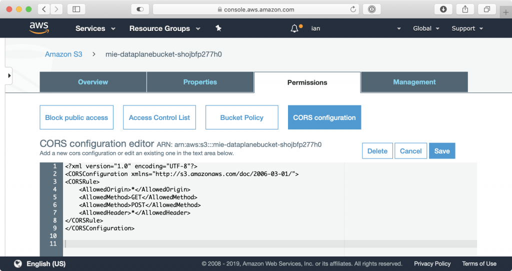Click the AllowedMethod GET line
This screenshot has height=271, width=512.
point(138,197)
